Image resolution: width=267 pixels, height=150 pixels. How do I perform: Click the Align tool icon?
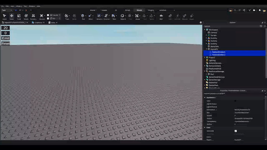[x=161, y=16]
